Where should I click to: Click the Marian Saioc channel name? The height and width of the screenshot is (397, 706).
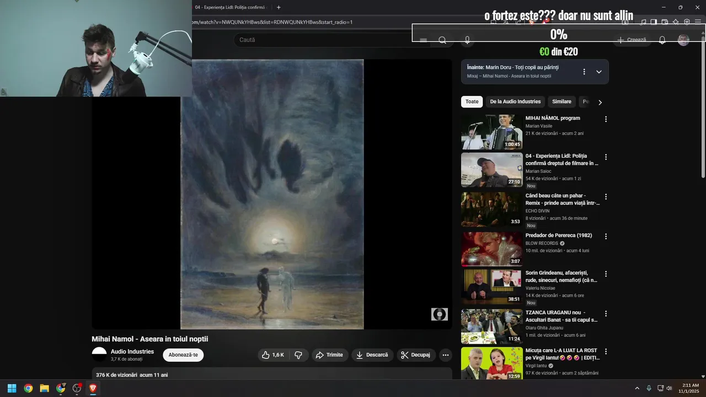pyautogui.click(x=538, y=171)
